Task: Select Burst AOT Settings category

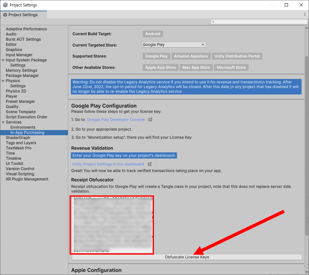Action: [23, 39]
